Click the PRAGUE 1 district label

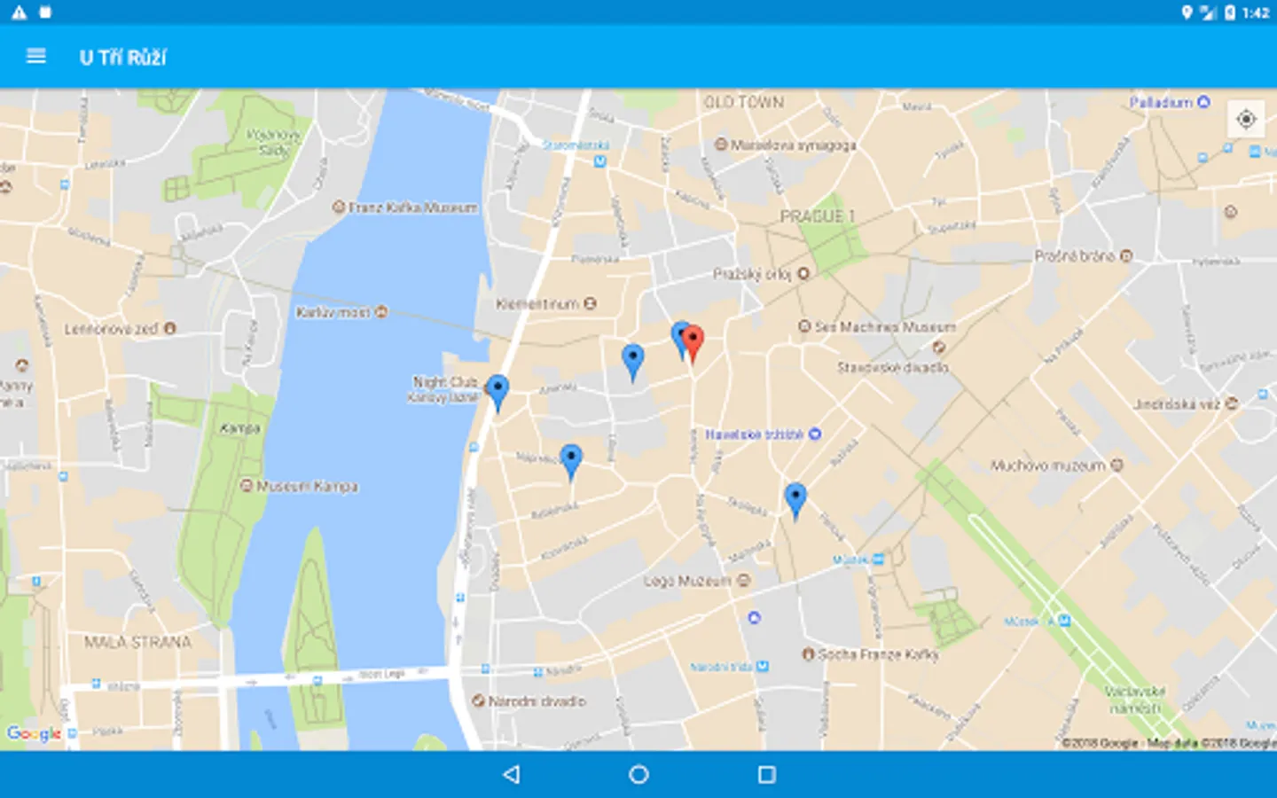(818, 216)
